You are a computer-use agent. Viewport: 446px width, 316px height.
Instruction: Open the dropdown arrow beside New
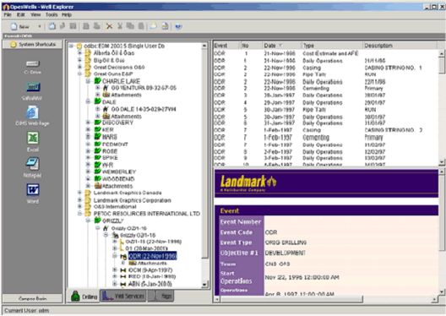tap(40, 27)
